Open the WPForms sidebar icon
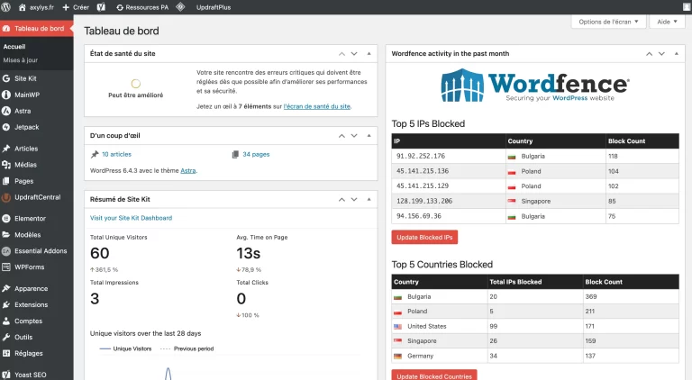The image size is (692, 380). (x=6, y=267)
